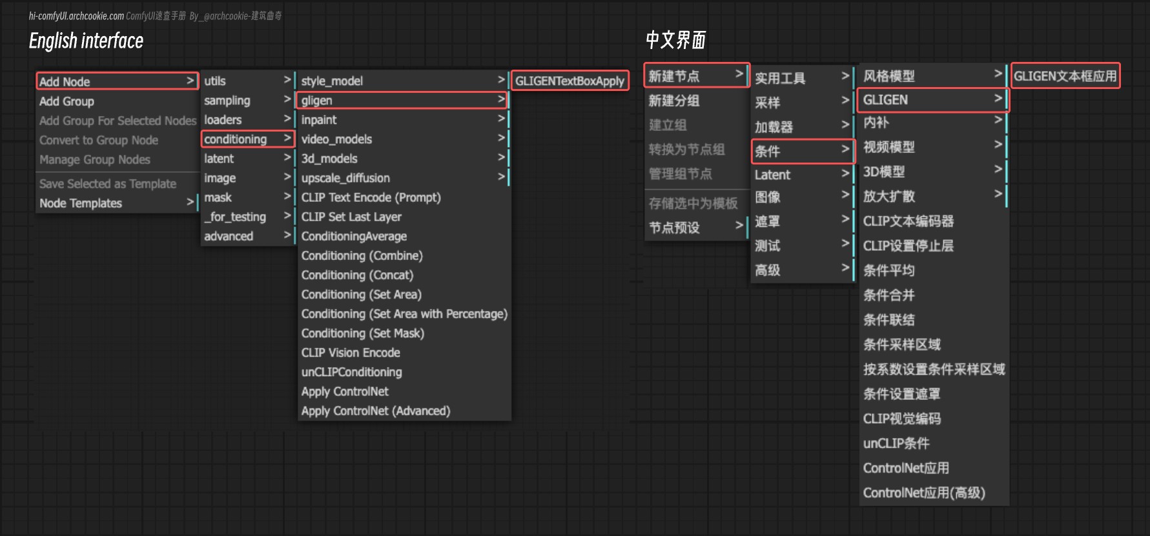Image resolution: width=1150 pixels, height=536 pixels.
Task: Expand the sampling submenu
Action: [248, 100]
